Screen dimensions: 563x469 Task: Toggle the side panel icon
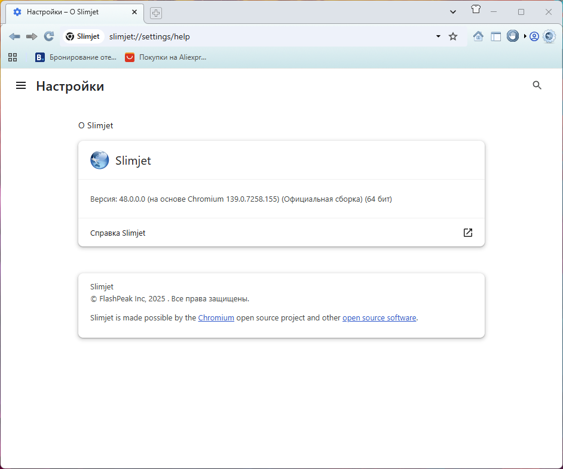coord(496,36)
